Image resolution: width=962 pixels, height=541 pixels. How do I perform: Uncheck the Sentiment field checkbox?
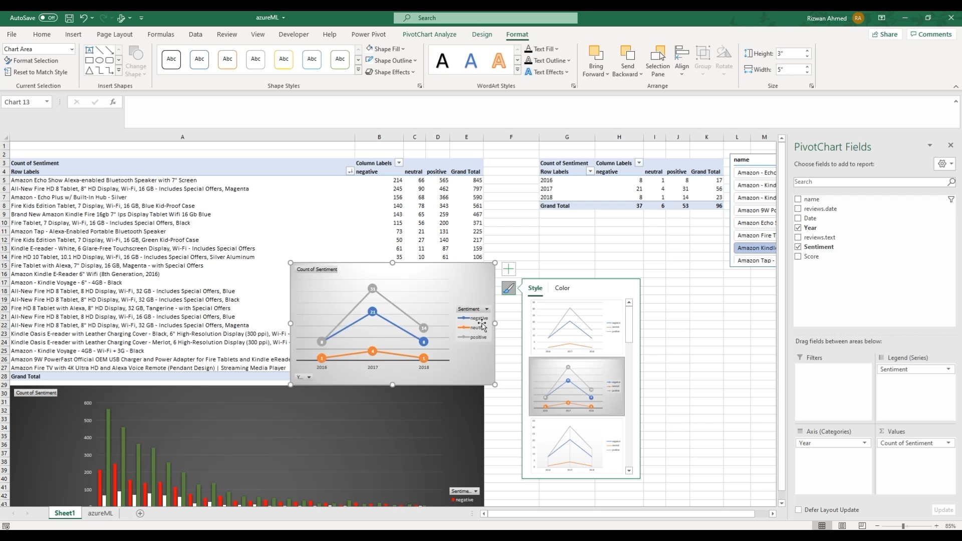pyautogui.click(x=798, y=247)
